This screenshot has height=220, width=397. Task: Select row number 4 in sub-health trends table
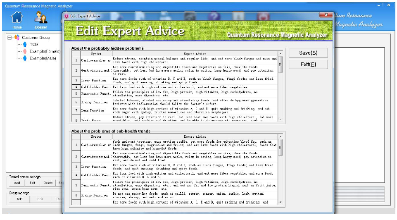[76, 175]
